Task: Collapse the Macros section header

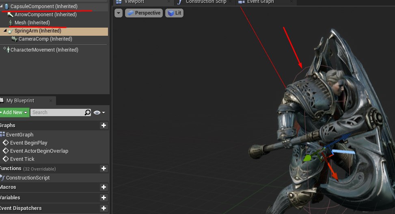Action: pyautogui.click(x=8, y=187)
